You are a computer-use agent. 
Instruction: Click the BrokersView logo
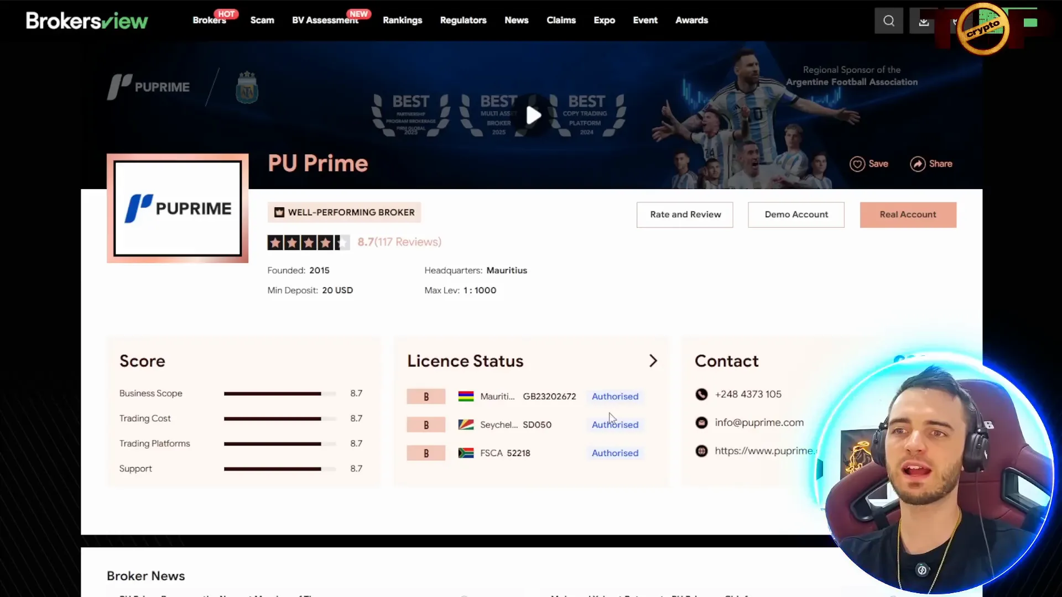(87, 20)
